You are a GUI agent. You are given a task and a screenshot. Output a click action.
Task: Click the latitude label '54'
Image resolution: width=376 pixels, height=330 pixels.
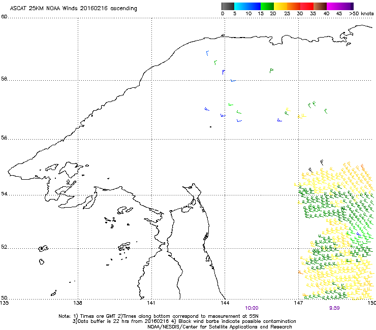(4, 193)
